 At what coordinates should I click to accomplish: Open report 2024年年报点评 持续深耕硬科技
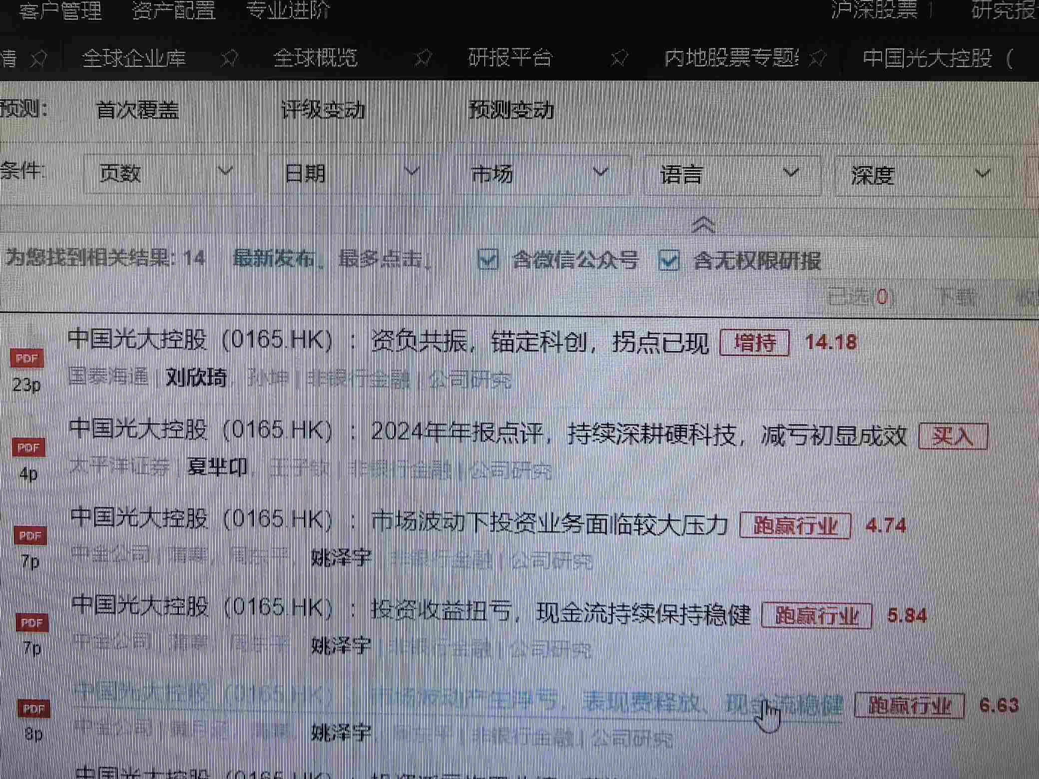pos(489,433)
